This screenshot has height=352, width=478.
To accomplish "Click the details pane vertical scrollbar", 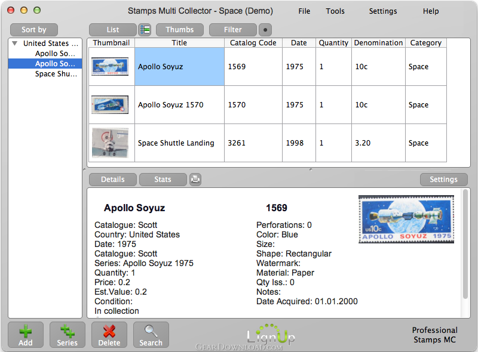I will 465,243.
